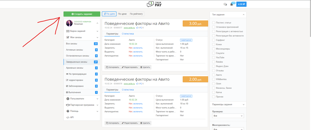Click the user avatar for Nreeman
311x130 pixels.
(x=69, y=23)
